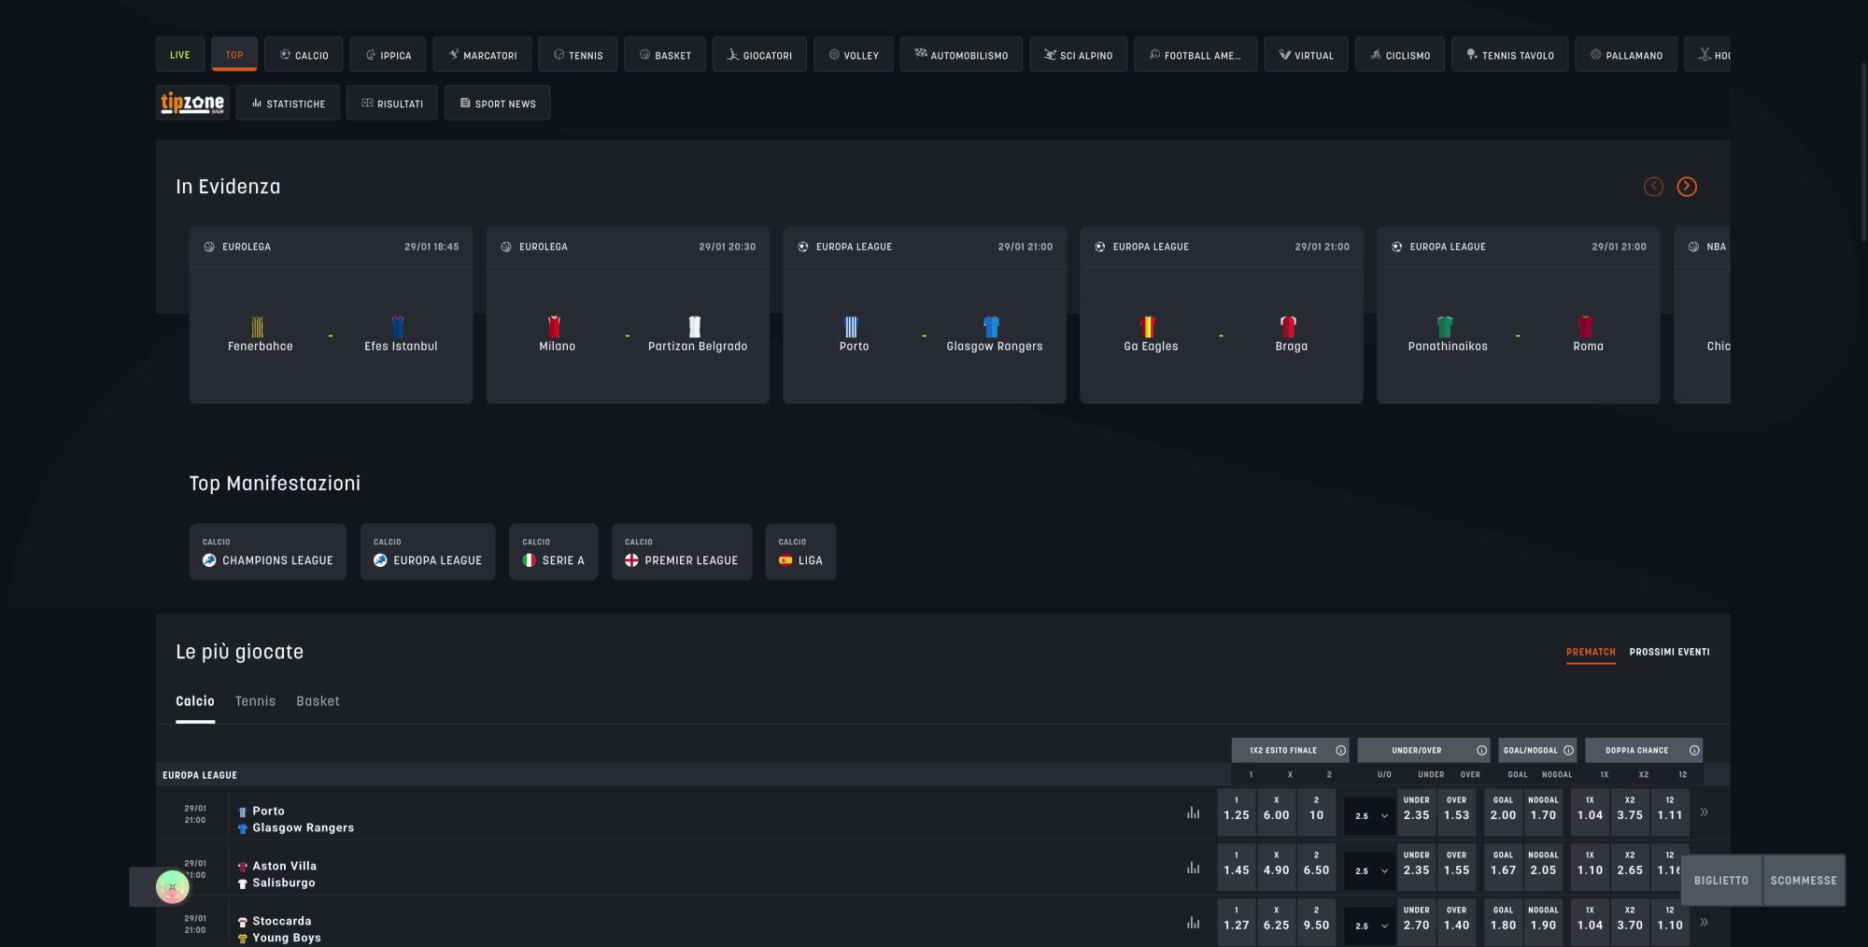Open the LIVE betting section
Screen dimensions: 1868x947
180,55
